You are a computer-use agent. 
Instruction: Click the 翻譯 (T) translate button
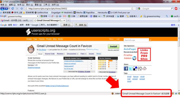tap(67, 25)
